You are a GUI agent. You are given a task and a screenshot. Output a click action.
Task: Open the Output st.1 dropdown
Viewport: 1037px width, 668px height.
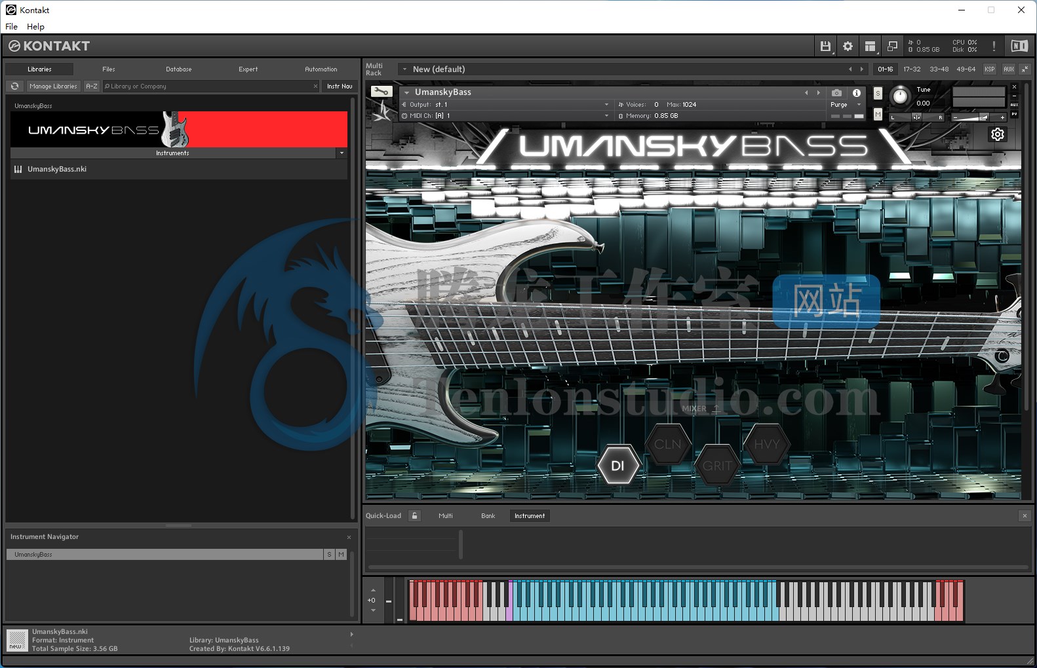click(x=606, y=105)
